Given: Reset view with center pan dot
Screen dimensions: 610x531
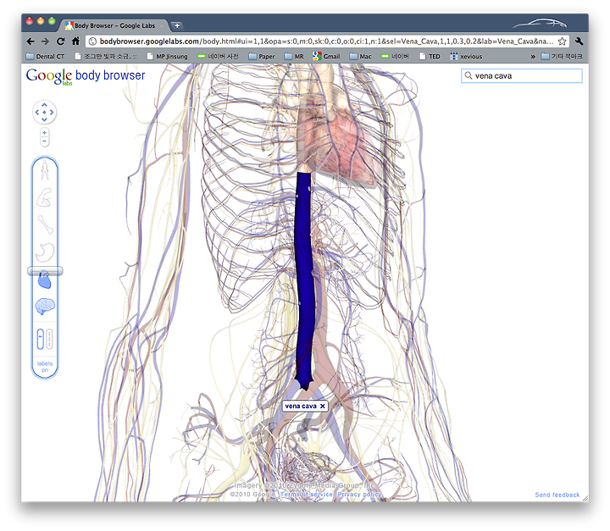Looking at the screenshot, I should click(x=44, y=112).
